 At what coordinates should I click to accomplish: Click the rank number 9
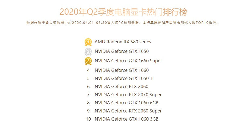click(x=88, y=111)
